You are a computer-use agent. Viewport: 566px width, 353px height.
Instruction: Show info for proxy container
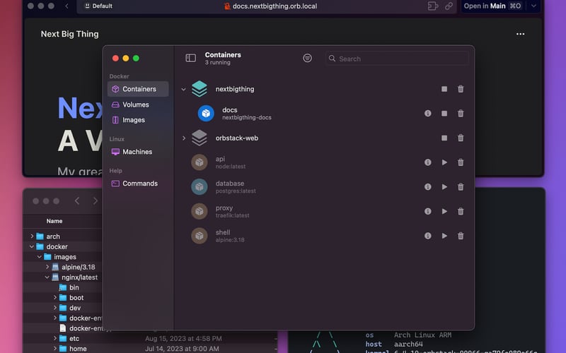(x=428, y=211)
